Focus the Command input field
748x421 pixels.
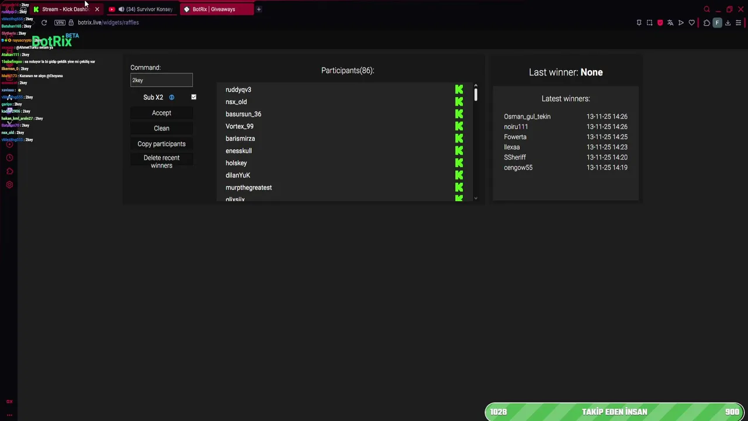(x=161, y=80)
